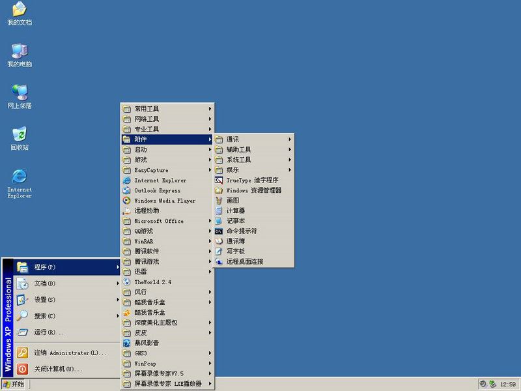Click TrueType 造字程序 icon
521x391 pixels.
click(219, 181)
